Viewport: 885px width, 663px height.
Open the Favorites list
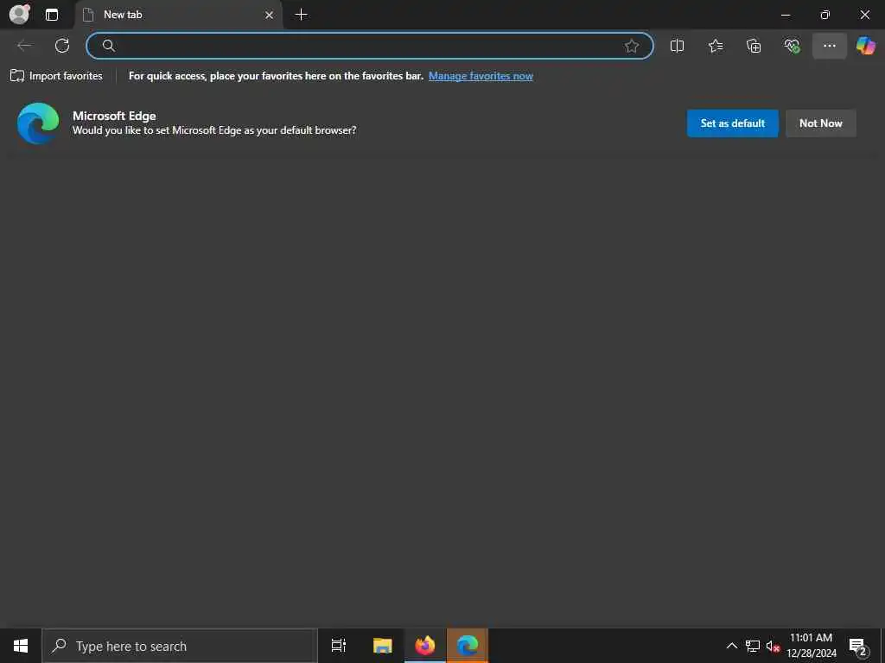point(715,46)
